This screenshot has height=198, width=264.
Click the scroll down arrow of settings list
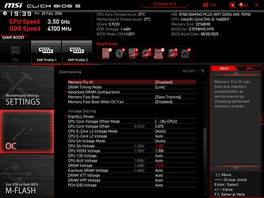205,194
